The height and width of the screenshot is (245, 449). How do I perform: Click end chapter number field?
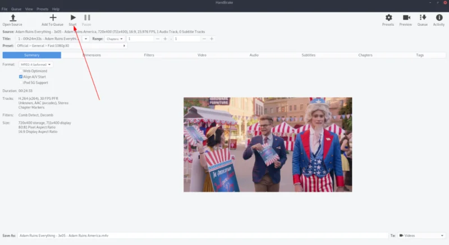click(187, 39)
